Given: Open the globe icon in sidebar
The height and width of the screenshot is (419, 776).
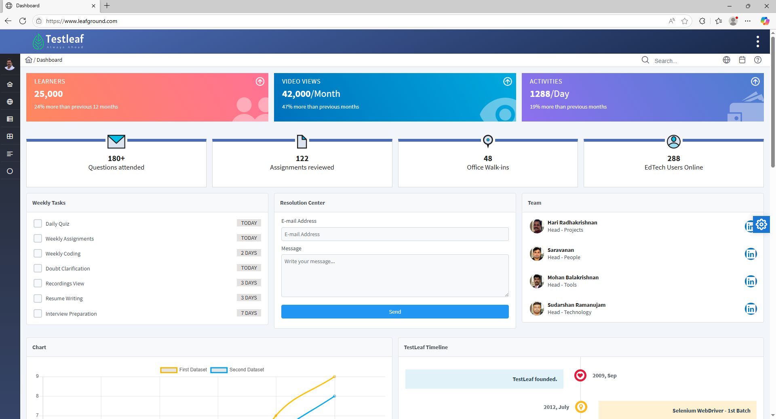Looking at the screenshot, I should click(10, 102).
